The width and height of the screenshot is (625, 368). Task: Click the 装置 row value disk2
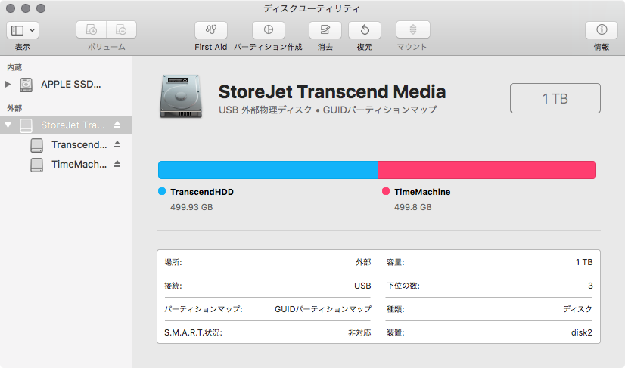coord(582,332)
